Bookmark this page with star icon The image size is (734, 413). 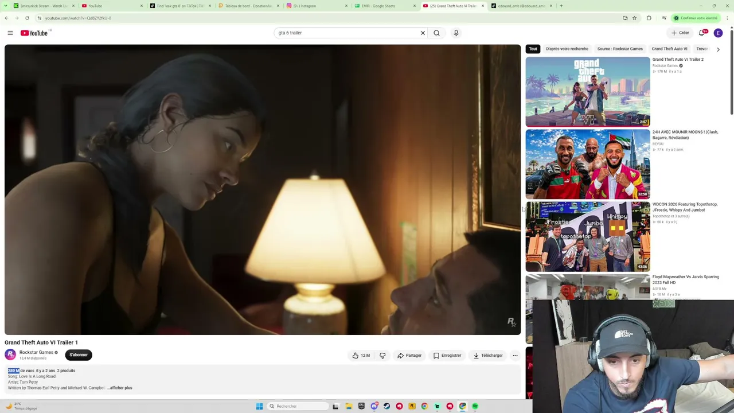click(x=634, y=18)
